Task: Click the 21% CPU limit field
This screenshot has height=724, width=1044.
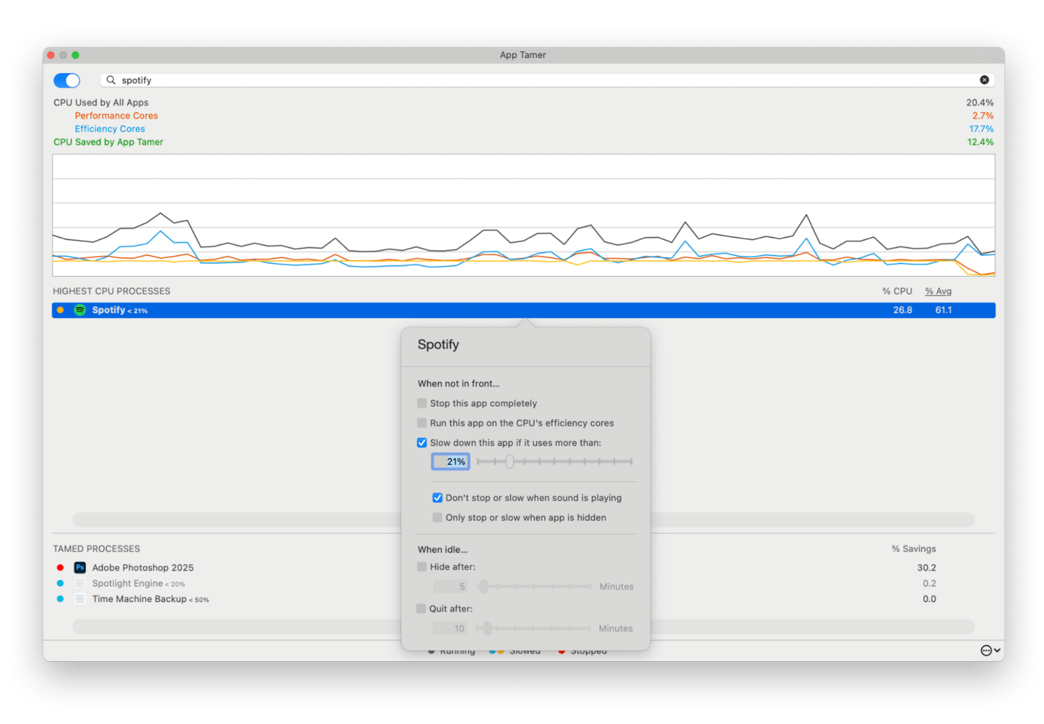Action: [450, 462]
